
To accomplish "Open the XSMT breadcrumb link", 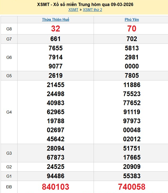I will click(73, 10).
